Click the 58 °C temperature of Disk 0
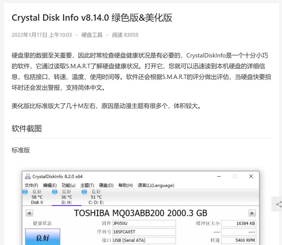The height and width of the screenshot is (245, 282). tap(37, 197)
